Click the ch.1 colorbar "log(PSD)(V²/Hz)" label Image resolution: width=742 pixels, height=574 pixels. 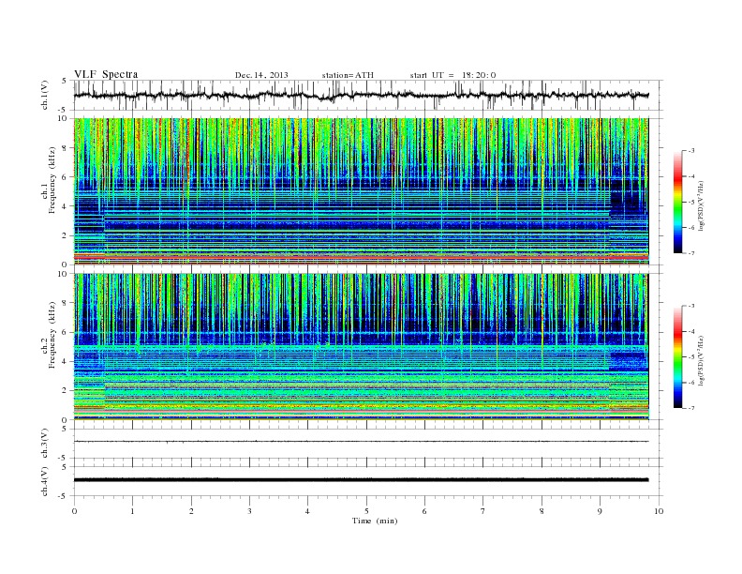(701, 205)
